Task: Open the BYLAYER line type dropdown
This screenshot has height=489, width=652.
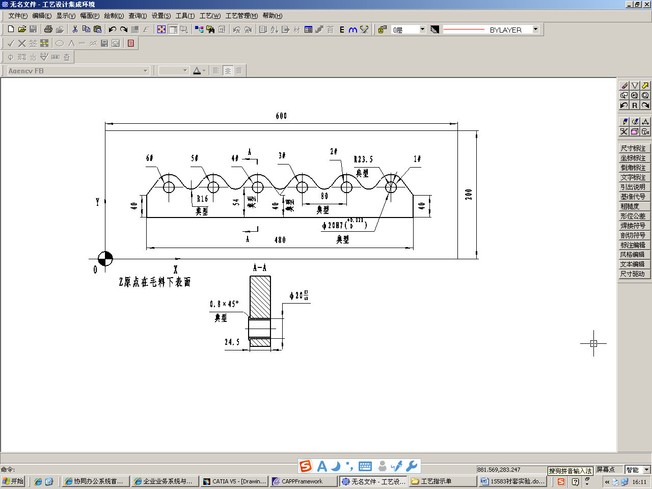Action: coord(535,30)
